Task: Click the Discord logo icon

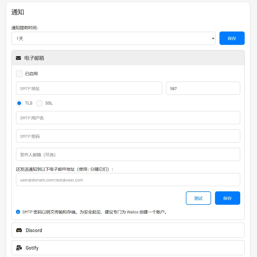Action: (x=19, y=230)
